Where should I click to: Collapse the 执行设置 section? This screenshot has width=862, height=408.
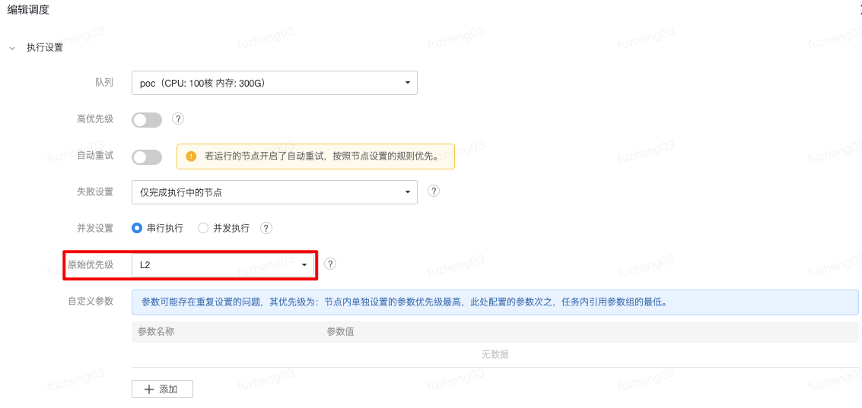[12, 48]
